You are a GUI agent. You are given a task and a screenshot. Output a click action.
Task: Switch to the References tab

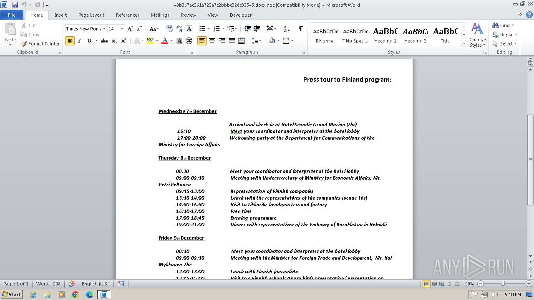tap(128, 15)
